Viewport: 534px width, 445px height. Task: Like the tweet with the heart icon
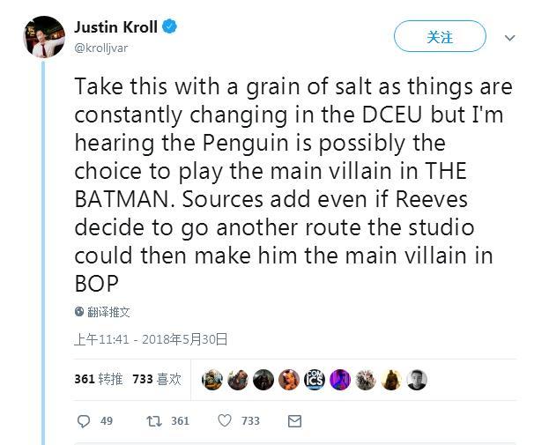(x=225, y=421)
